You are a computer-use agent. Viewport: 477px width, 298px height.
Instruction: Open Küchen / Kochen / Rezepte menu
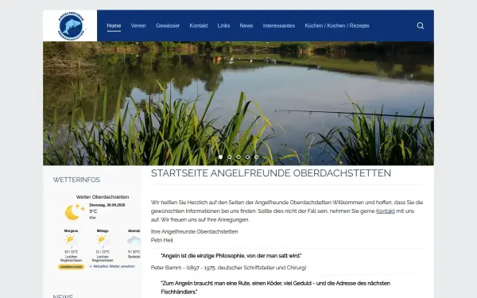click(x=337, y=26)
